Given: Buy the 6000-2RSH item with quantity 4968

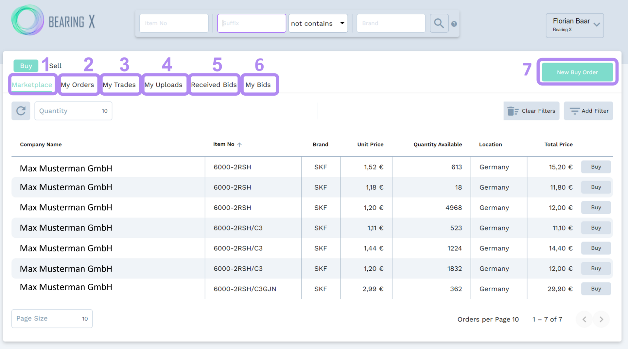Looking at the screenshot, I should pos(596,207).
